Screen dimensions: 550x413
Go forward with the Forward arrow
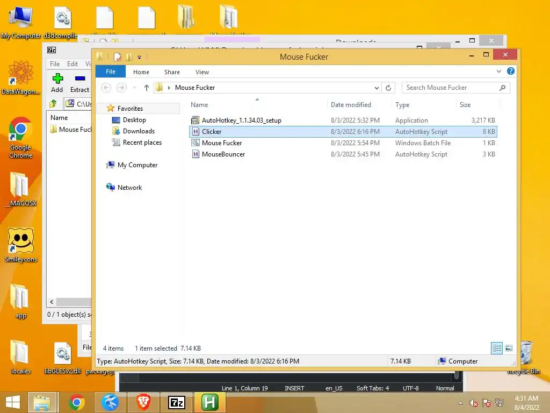point(121,88)
